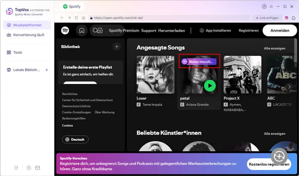The height and width of the screenshot is (176, 299).
Task: Open the Konvertierung läuft section
Action: click(27, 35)
